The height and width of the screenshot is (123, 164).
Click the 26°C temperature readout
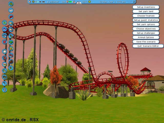(x=85, y=2)
